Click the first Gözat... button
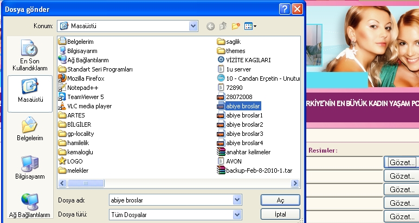419x223 pixels. [x=402, y=162]
